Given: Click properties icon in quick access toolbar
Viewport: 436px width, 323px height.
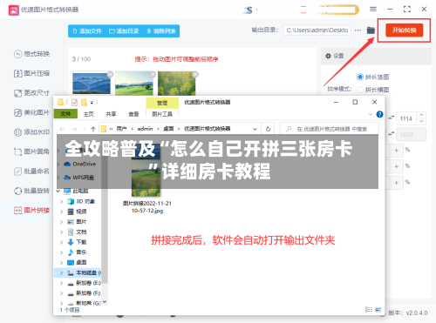Looking at the screenshot, I should (x=74, y=102).
